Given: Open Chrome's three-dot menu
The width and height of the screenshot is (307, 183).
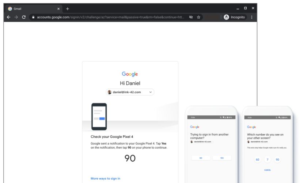Looking at the screenshot, I should (251, 17).
